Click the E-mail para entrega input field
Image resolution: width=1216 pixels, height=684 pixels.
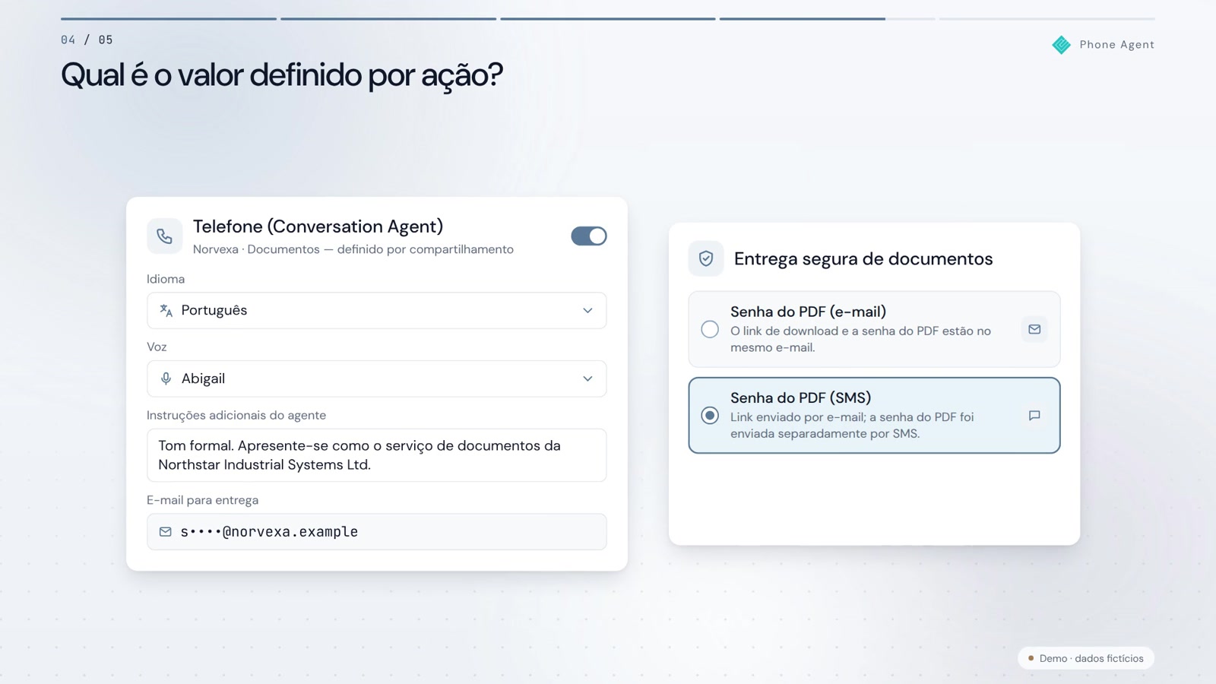pos(377,532)
